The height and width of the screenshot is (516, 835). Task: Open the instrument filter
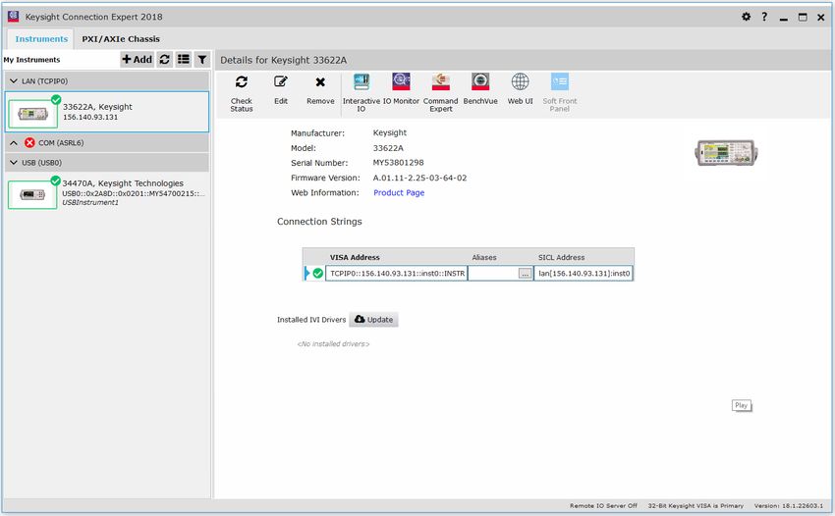201,60
